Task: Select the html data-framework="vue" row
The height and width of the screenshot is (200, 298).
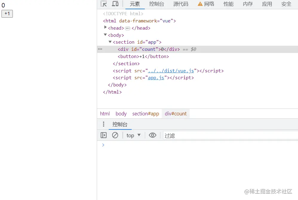Action: (139, 21)
